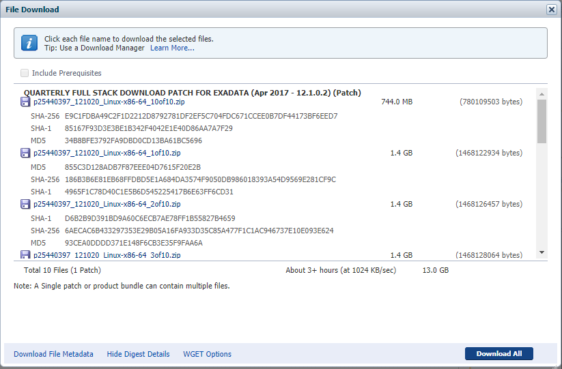562x369 pixels.
Task: Click the file list scroll up arrow
Action: point(542,93)
